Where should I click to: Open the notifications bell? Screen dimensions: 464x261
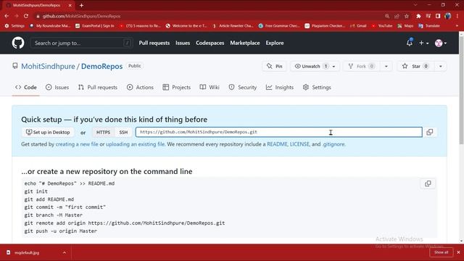click(409, 43)
